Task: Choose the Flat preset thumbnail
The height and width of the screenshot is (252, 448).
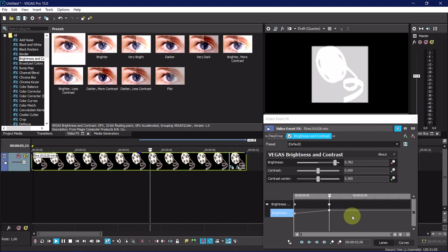Action: (x=170, y=76)
